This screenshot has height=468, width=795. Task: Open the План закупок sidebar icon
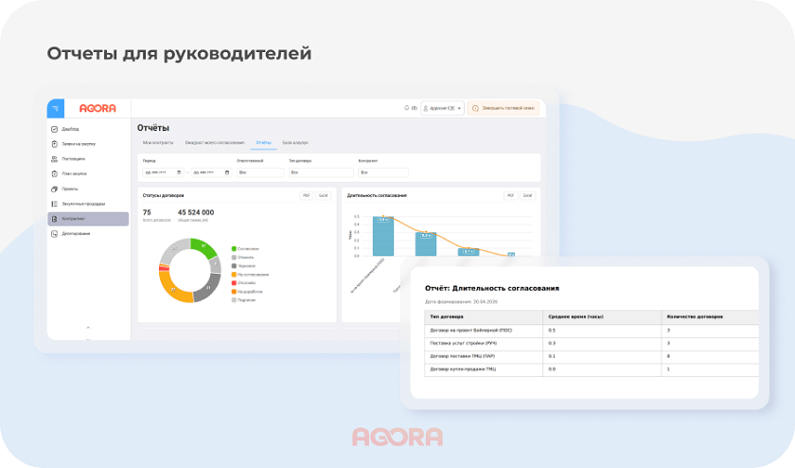coord(54,173)
